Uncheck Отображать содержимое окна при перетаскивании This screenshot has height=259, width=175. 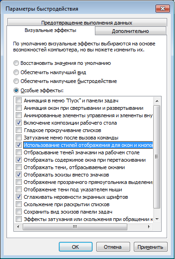[19, 160]
